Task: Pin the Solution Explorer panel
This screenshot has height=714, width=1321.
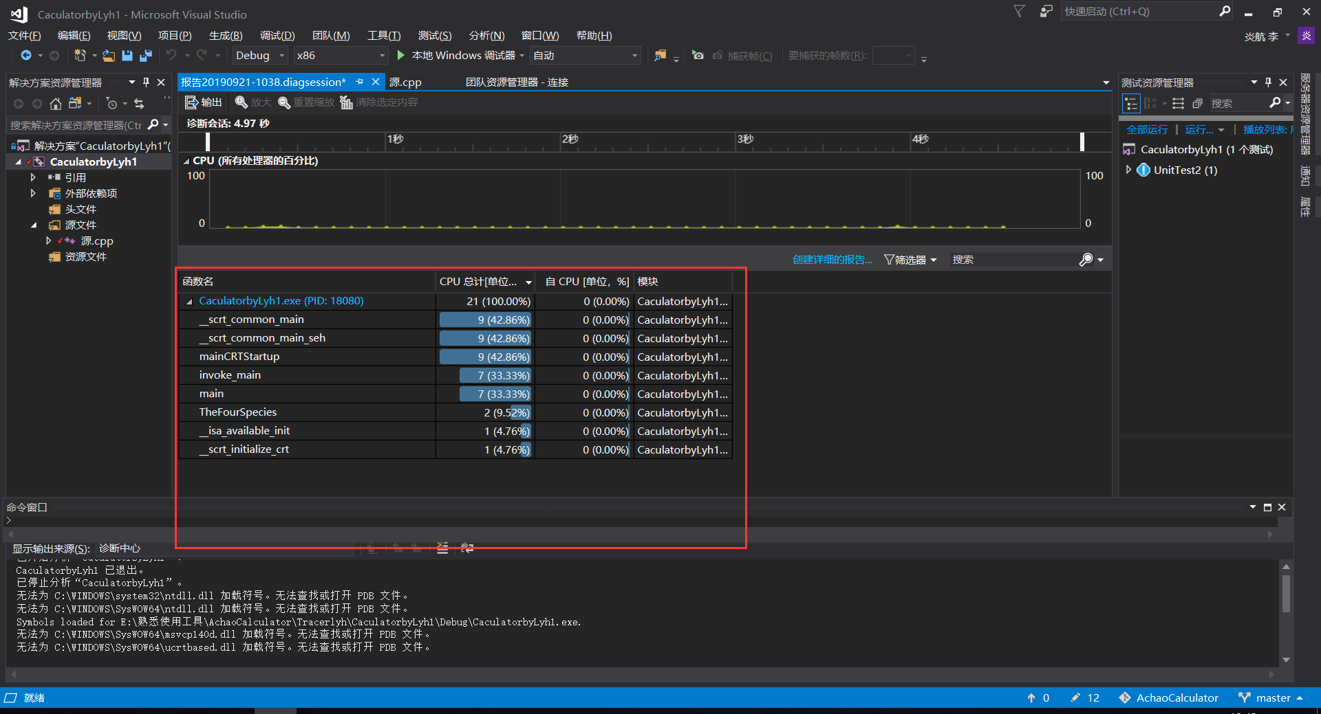Action: tap(146, 82)
